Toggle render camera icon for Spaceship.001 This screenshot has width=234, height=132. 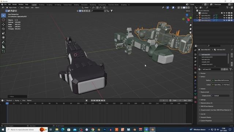click(231, 15)
